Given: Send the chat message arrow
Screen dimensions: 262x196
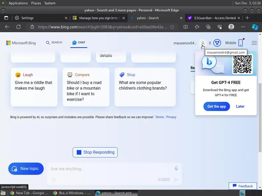Looking at the screenshot, I should [x=176, y=179].
